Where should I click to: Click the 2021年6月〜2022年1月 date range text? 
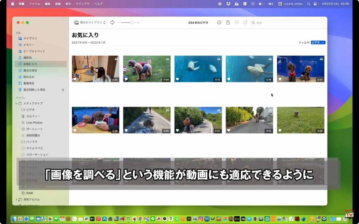89,42
